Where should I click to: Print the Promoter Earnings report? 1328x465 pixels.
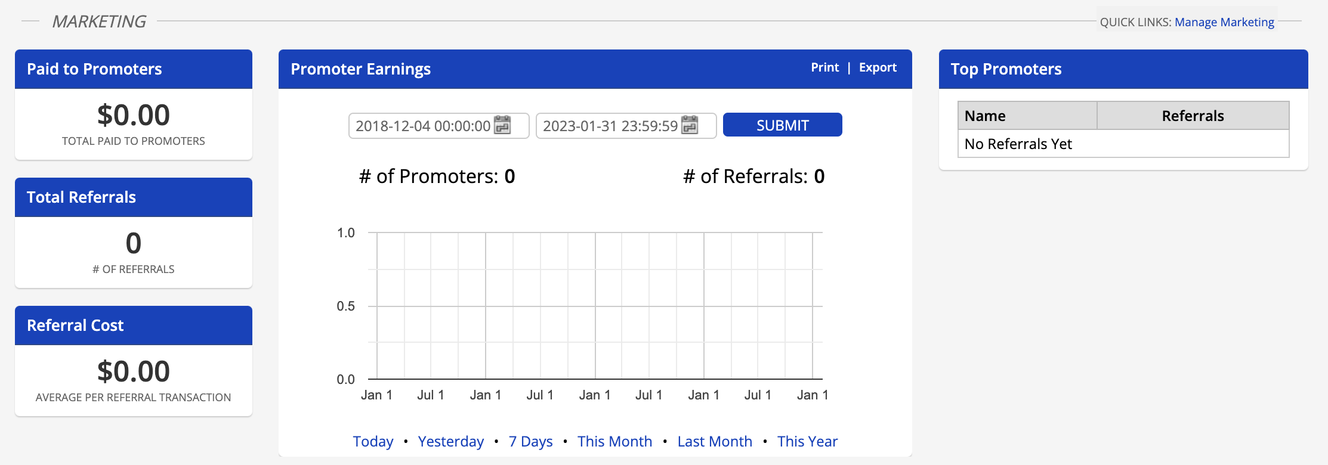[x=824, y=67]
